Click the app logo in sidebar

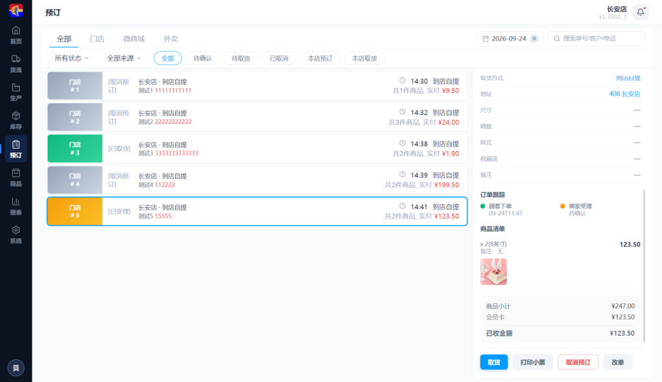pos(16,10)
